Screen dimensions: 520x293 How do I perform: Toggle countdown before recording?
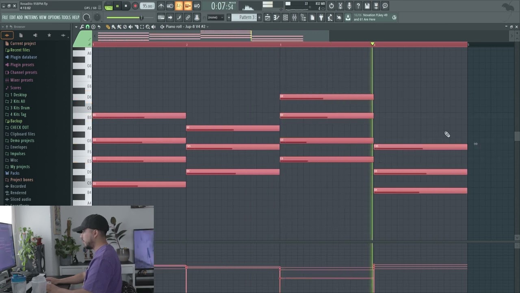tap(179, 6)
